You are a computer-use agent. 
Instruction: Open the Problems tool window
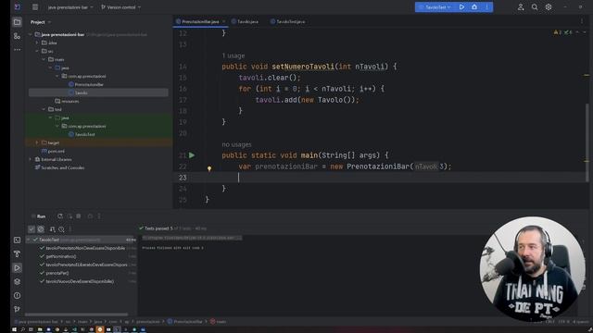(x=17, y=296)
